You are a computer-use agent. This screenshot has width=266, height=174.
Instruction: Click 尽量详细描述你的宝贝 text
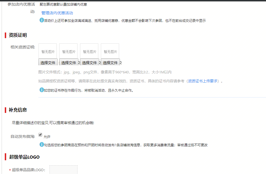coord(53,123)
